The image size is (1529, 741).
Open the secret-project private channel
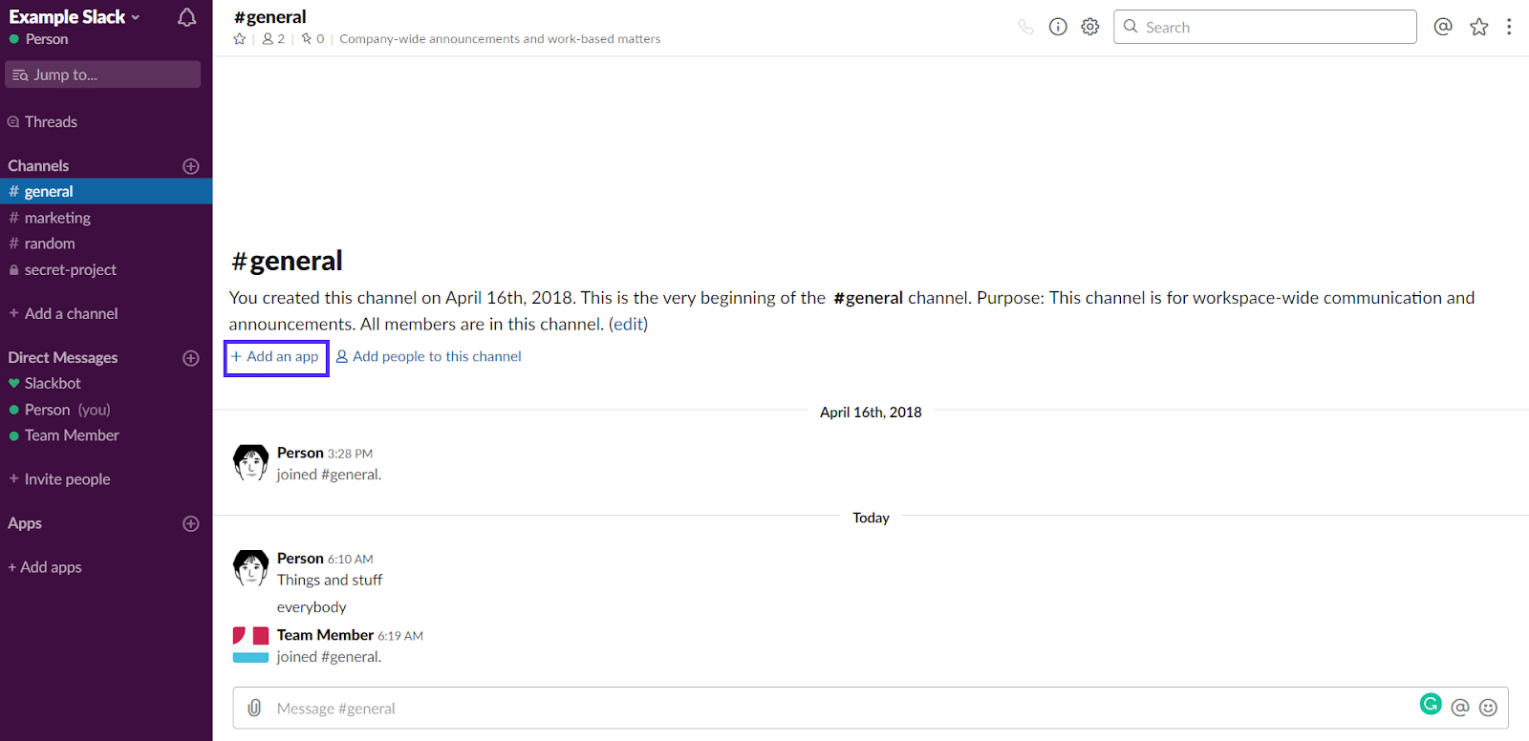(x=70, y=270)
